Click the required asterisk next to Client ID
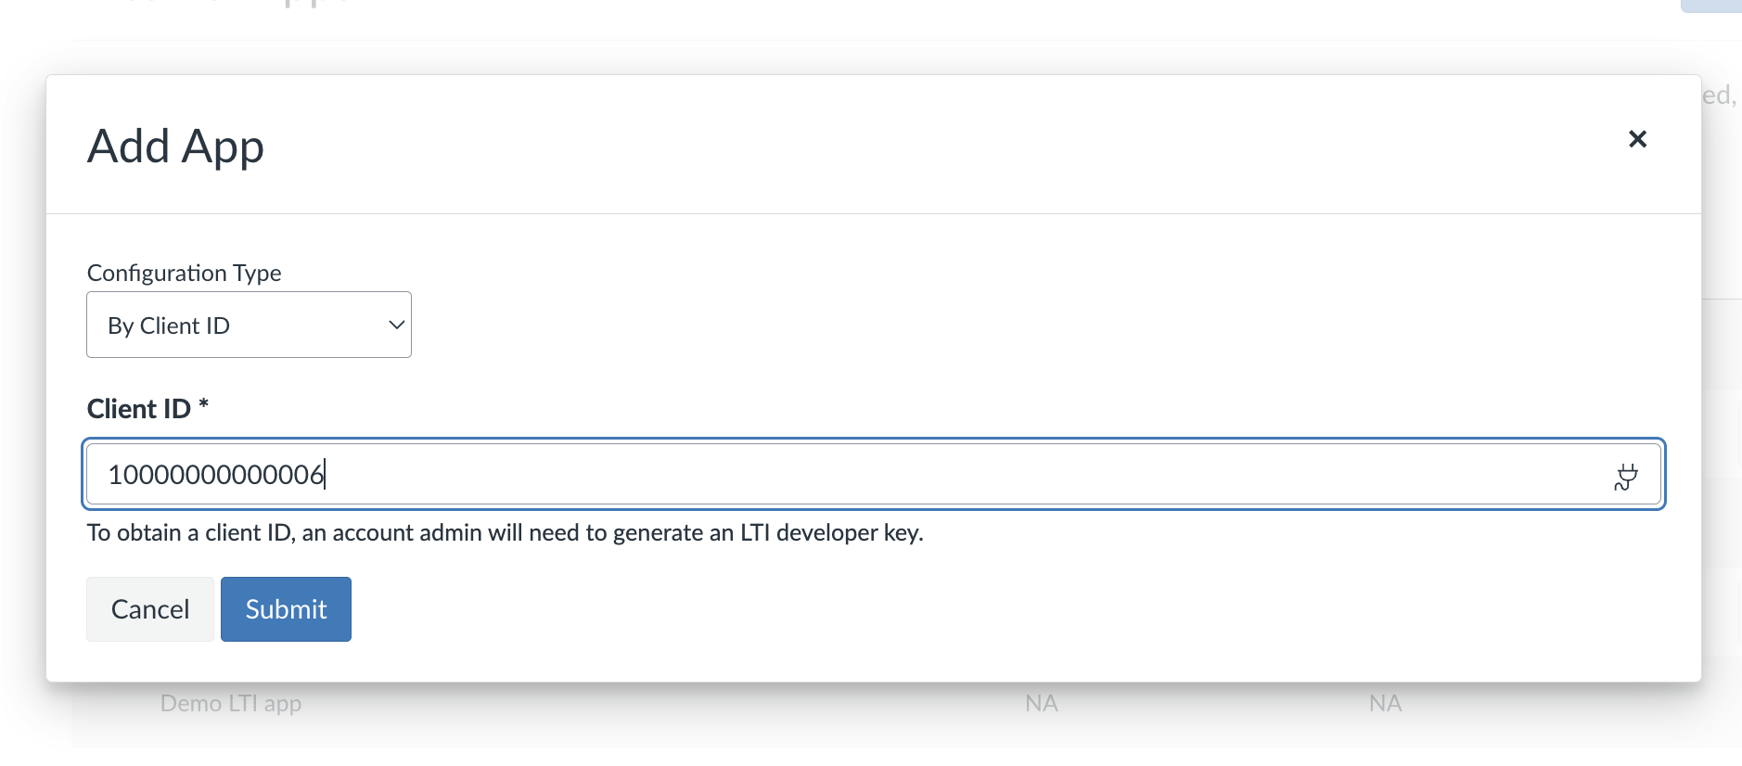This screenshot has width=1742, height=766. (203, 406)
